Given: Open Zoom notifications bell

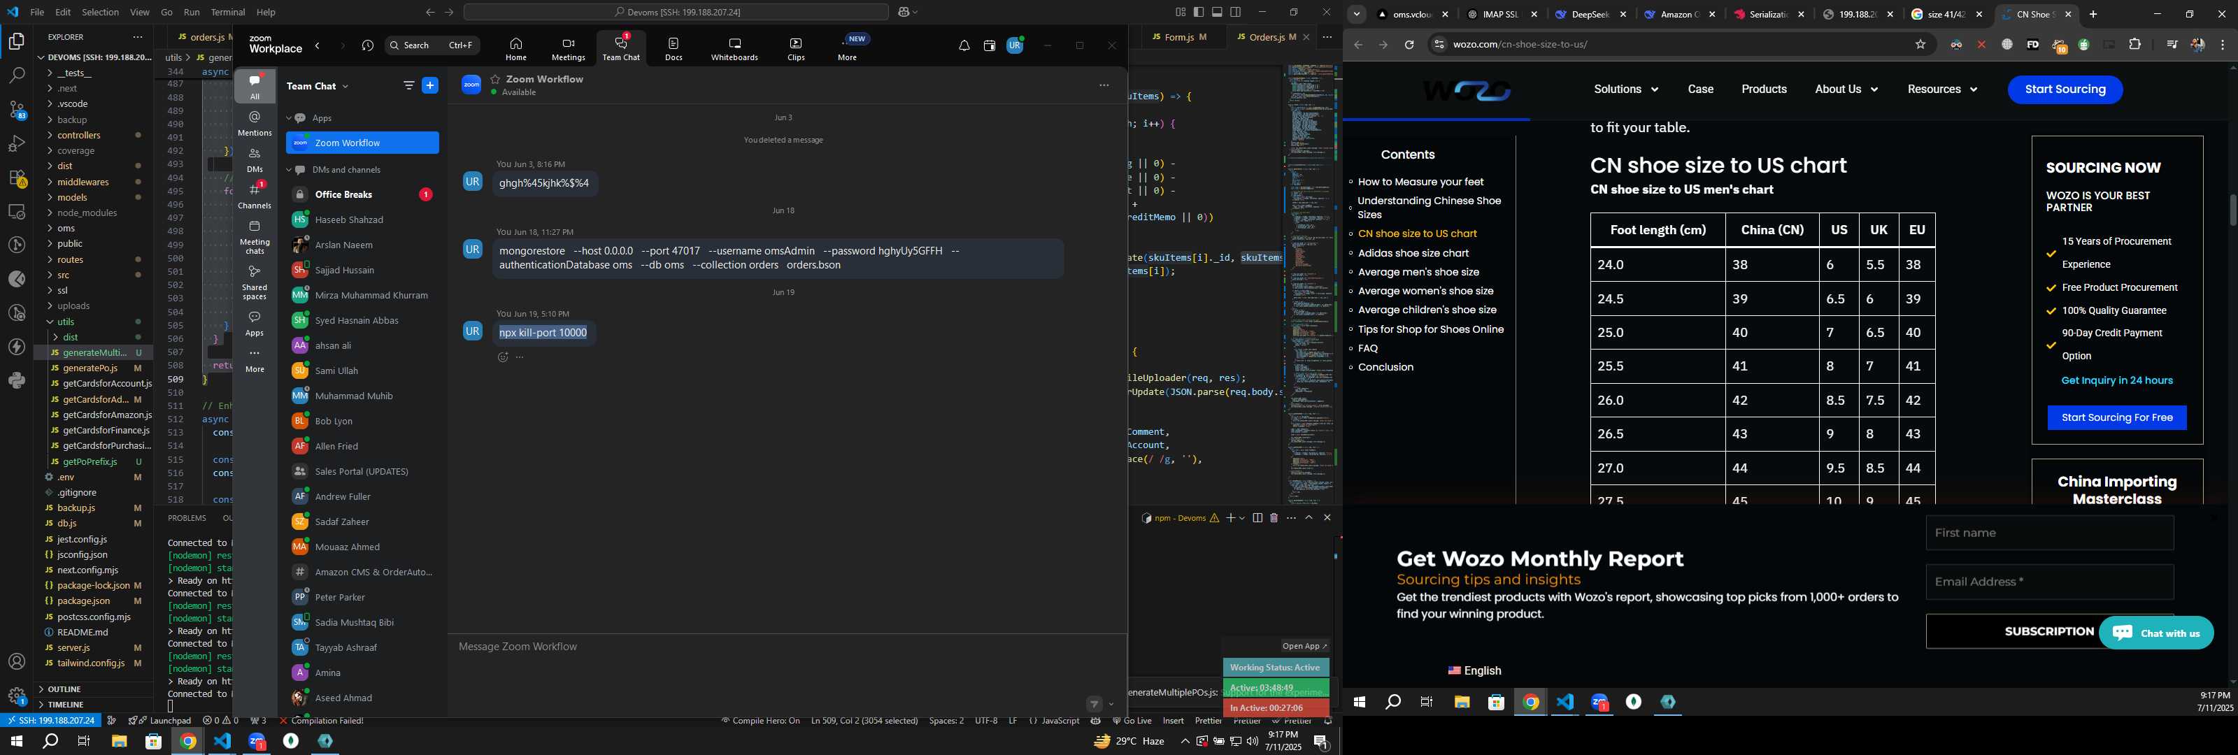Looking at the screenshot, I should pyautogui.click(x=964, y=45).
